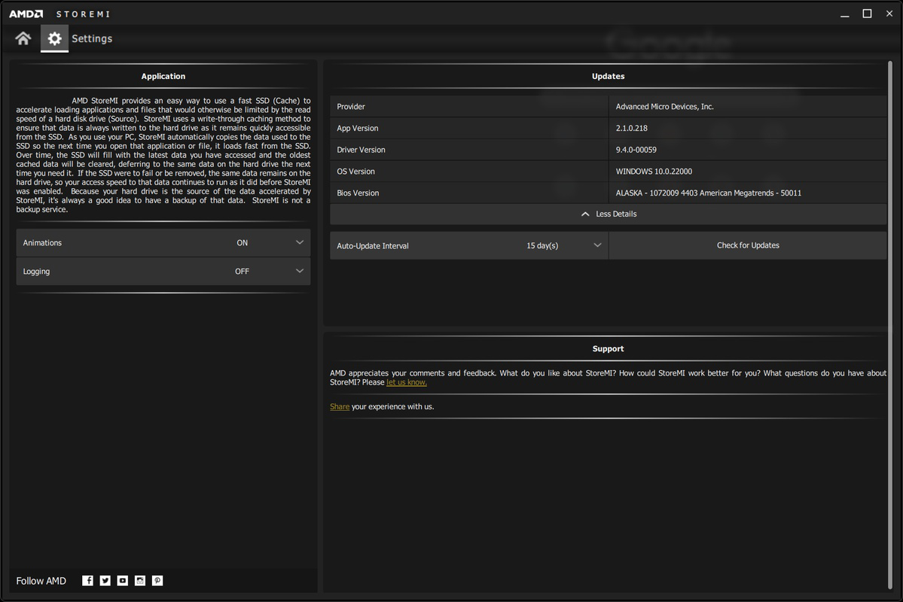Go to the Home page icon
This screenshot has width=903, height=602.
[23, 38]
